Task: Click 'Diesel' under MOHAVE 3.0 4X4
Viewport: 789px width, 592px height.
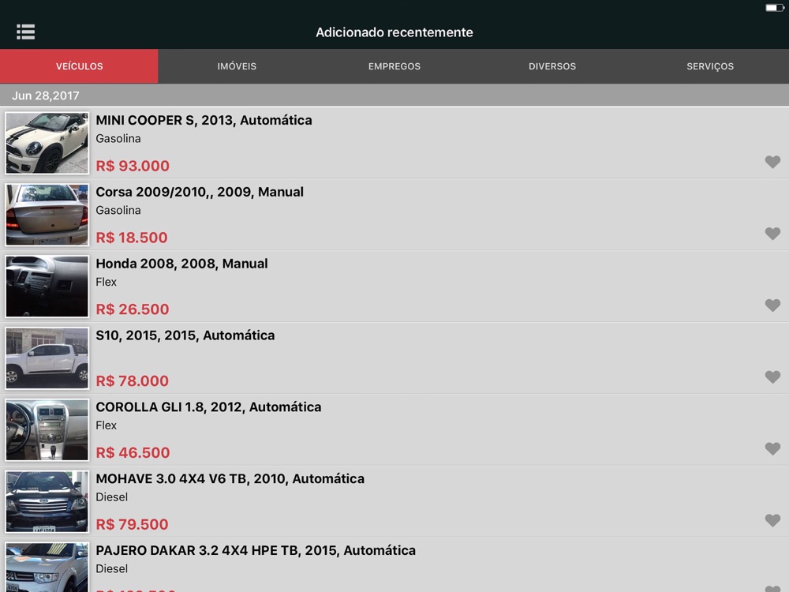Action: point(112,496)
